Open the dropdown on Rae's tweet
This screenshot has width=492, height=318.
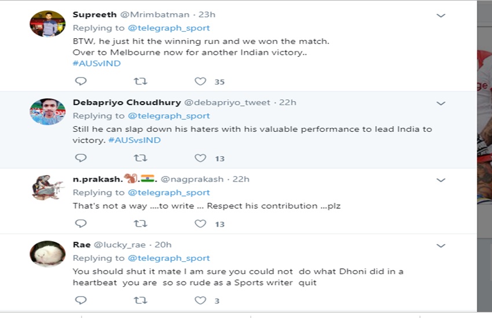point(440,246)
